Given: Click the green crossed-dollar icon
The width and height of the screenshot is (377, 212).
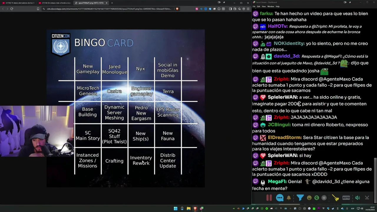Looking at the screenshot, I should point(317,198).
